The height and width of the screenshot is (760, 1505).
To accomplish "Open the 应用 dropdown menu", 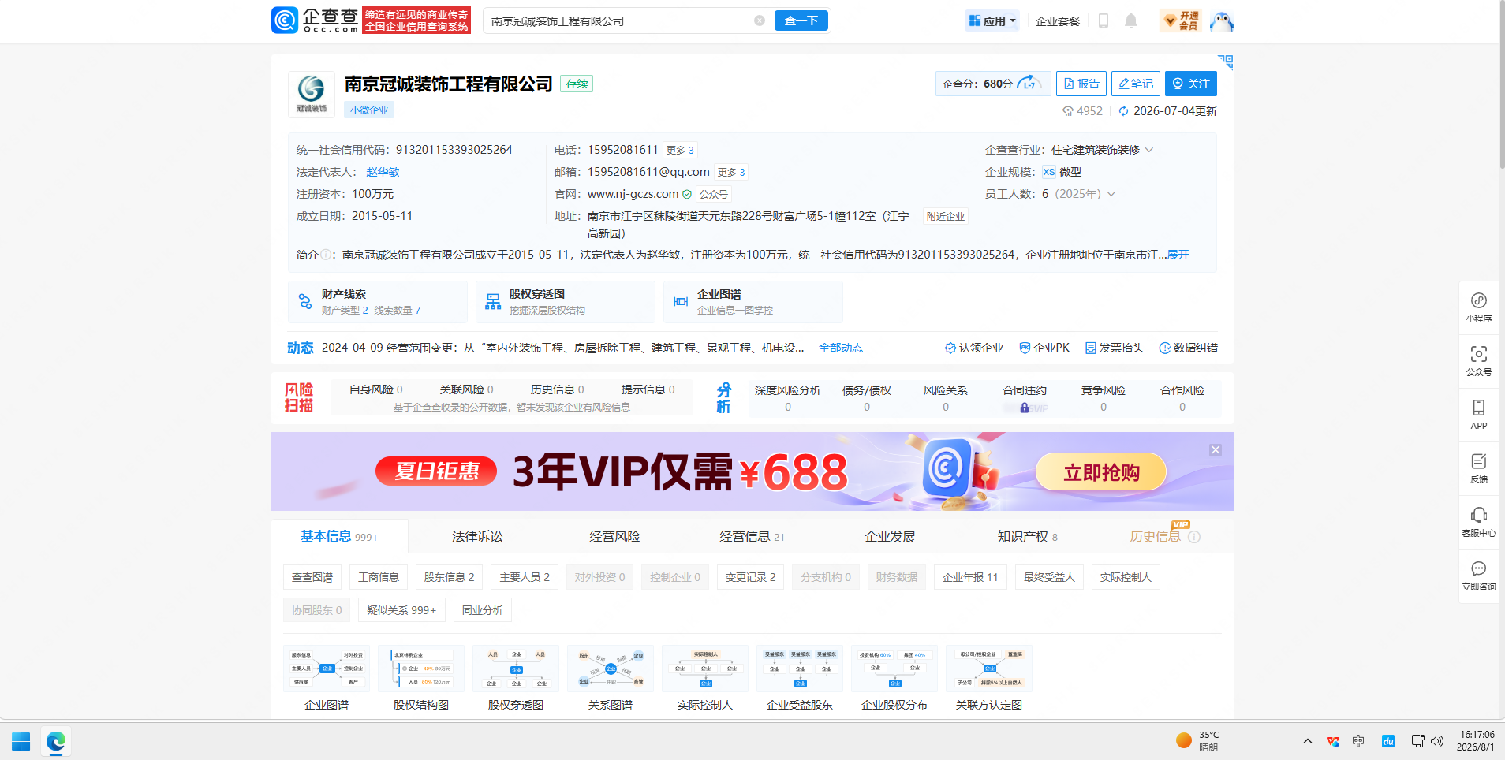I will (x=992, y=21).
